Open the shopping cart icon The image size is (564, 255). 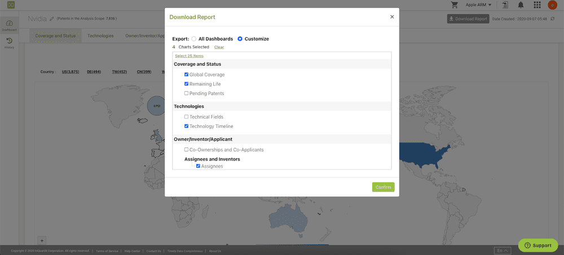455,5
